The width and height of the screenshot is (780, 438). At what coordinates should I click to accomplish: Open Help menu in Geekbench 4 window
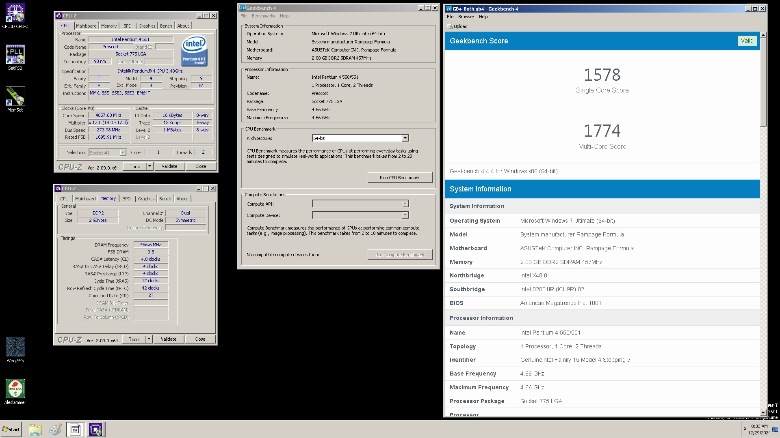284,16
